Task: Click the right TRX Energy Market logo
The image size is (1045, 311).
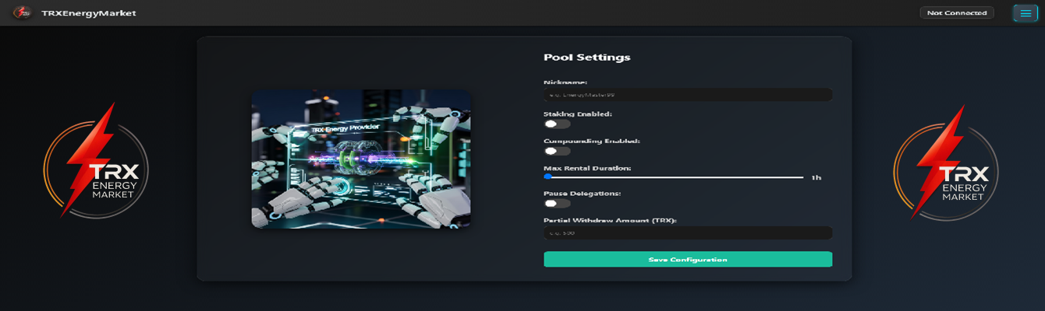Action: [945, 162]
